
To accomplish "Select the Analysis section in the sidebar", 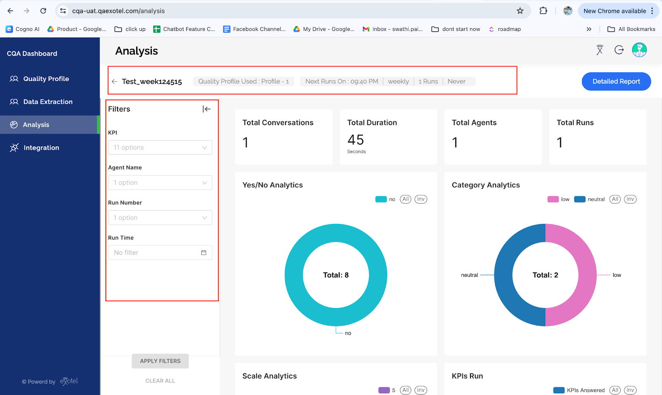I will click(x=36, y=124).
